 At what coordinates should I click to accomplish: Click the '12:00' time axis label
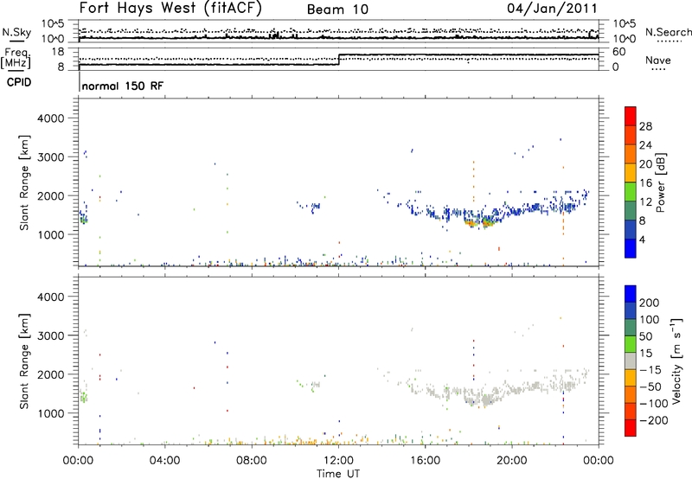(x=338, y=461)
